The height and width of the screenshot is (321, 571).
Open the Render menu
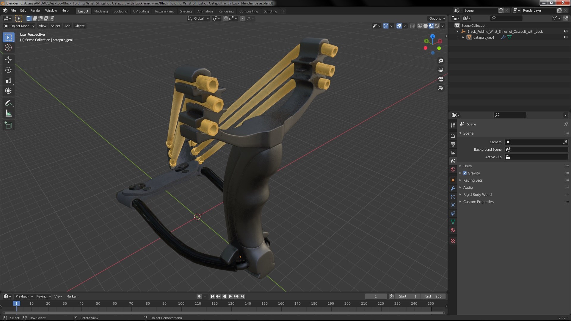35,10
